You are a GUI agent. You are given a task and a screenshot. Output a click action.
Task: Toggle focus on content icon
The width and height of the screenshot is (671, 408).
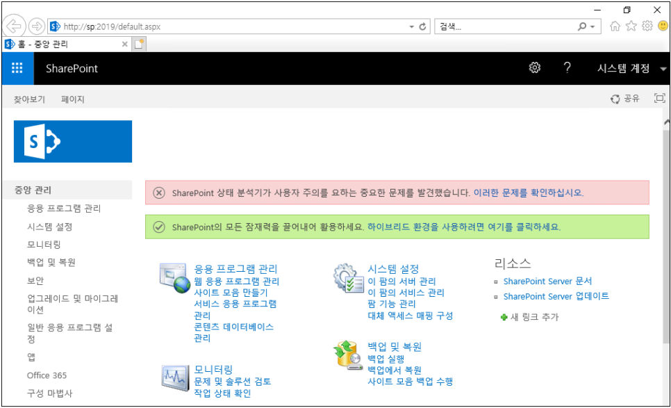point(659,99)
